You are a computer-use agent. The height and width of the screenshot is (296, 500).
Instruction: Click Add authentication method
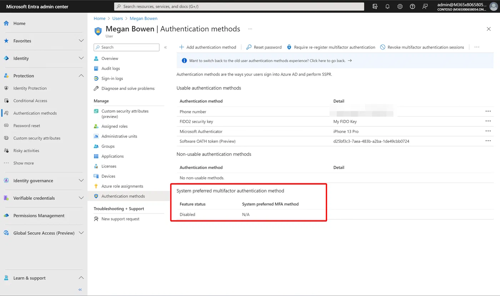tap(207, 47)
